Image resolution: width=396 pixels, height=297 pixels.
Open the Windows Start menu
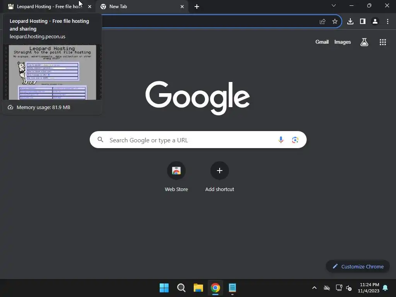[x=164, y=288]
